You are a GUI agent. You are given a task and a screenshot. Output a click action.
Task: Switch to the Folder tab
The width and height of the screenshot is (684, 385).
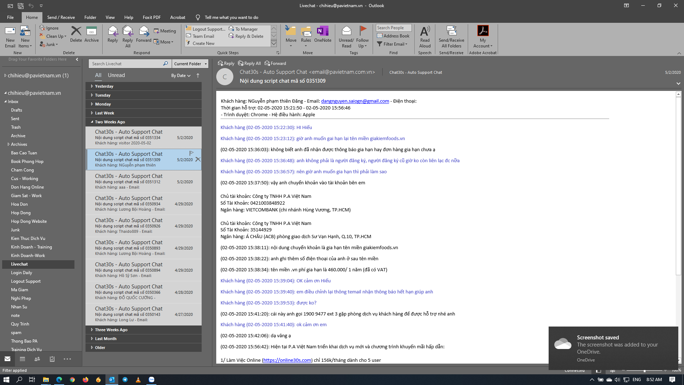[x=90, y=17]
